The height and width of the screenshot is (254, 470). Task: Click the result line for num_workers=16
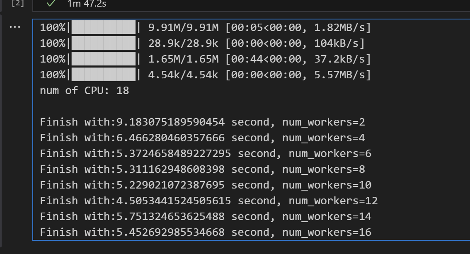coord(206,232)
